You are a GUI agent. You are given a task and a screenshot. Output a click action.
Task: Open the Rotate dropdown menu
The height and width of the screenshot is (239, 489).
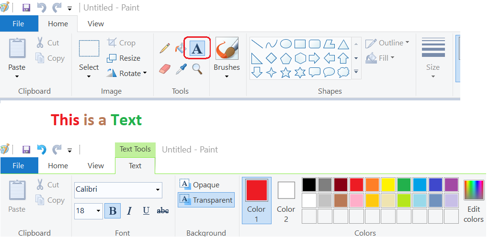click(126, 73)
